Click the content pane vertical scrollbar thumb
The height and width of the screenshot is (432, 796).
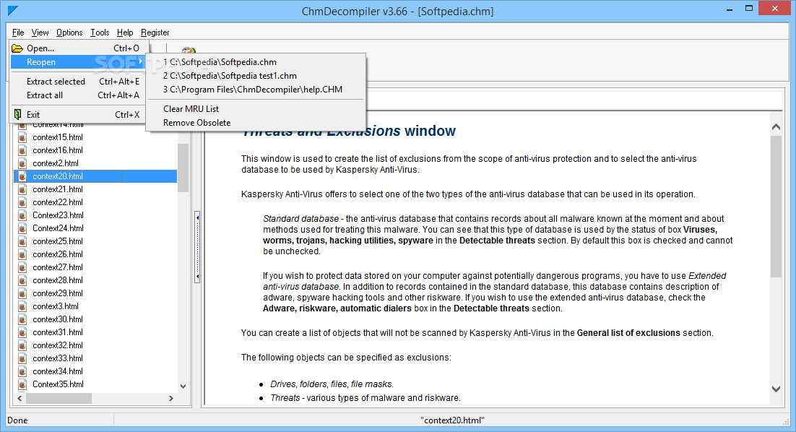pos(776,207)
